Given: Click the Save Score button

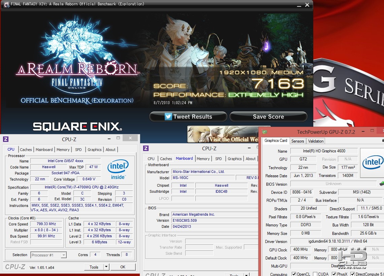Looking at the screenshot, I should tap(268, 117).
